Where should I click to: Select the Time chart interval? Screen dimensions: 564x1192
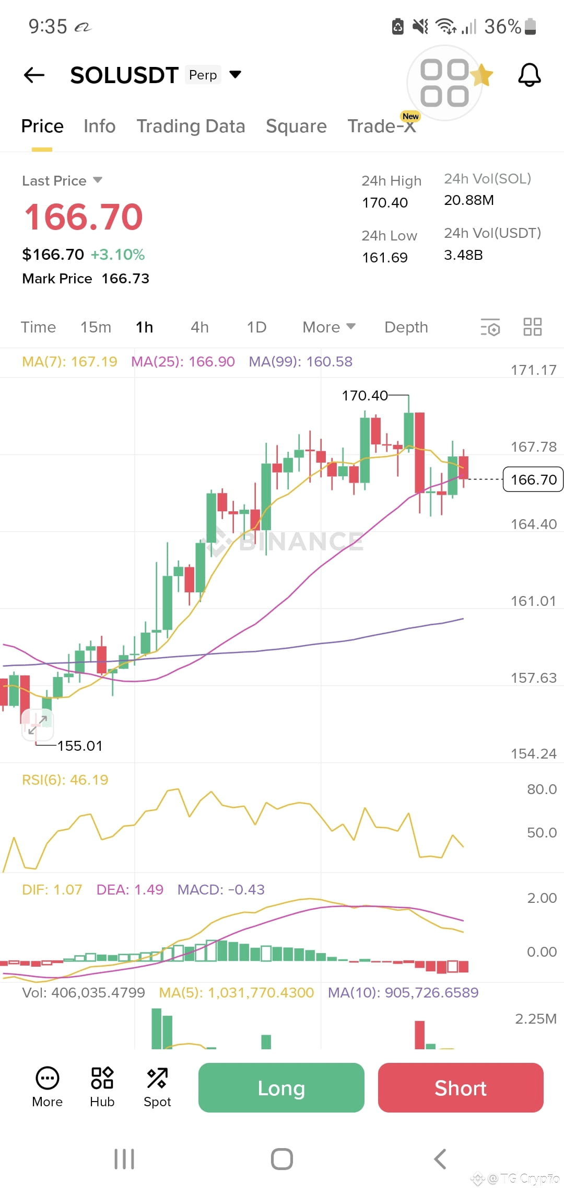click(38, 327)
